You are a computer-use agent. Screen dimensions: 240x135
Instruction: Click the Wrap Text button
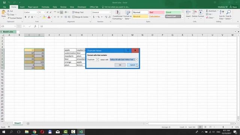78,12
